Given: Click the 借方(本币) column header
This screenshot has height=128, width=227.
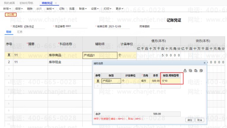Looking at the screenshot, I should [x=158, y=41].
